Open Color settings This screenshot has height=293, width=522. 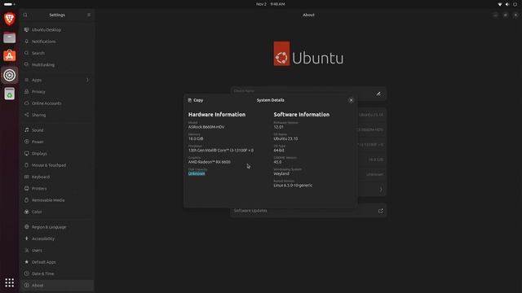tap(57, 212)
